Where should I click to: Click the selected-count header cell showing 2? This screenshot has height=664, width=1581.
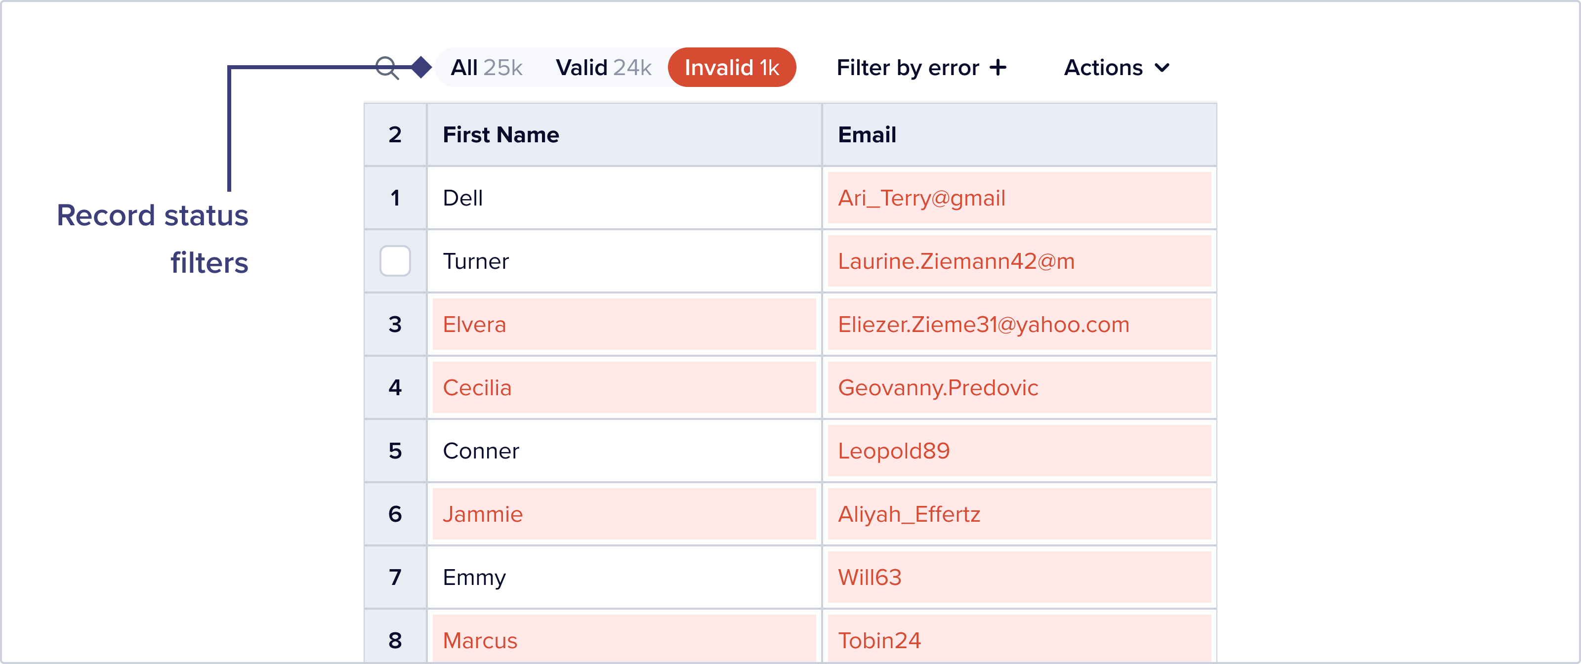pos(395,135)
